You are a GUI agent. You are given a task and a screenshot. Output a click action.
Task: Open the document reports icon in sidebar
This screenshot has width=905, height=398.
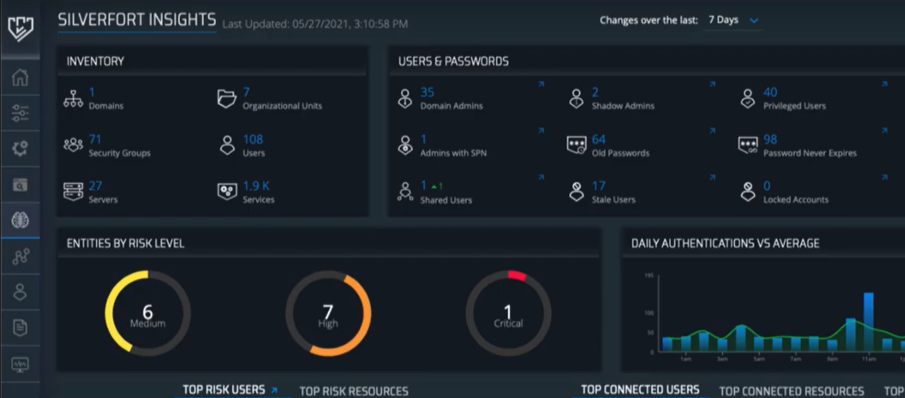tap(20, 327)
